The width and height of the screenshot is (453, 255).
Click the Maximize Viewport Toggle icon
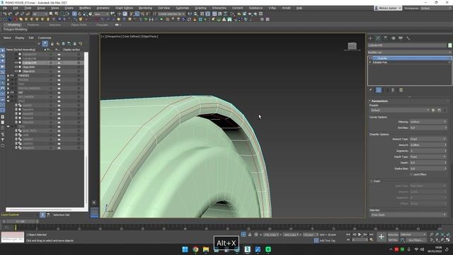point(448,240)
